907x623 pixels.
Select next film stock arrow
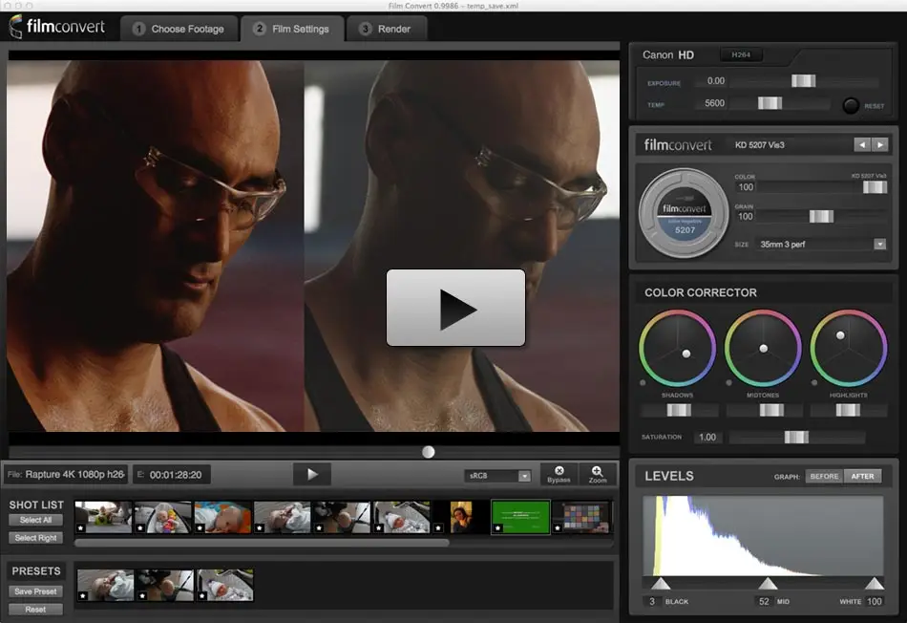(x=880, y=144)
